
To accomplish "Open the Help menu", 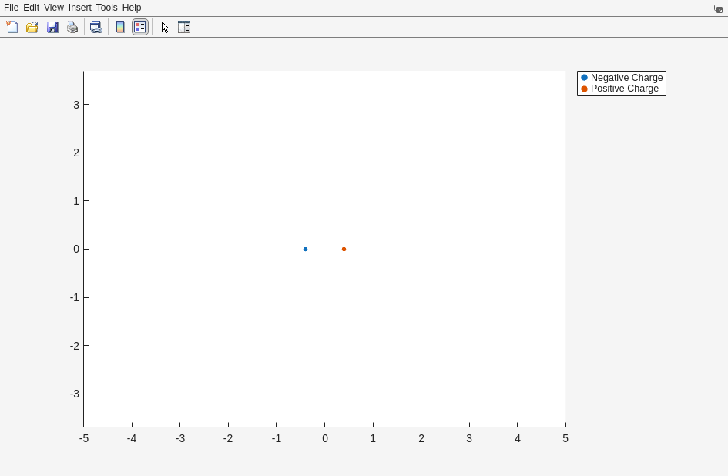I will pos(132,8).
